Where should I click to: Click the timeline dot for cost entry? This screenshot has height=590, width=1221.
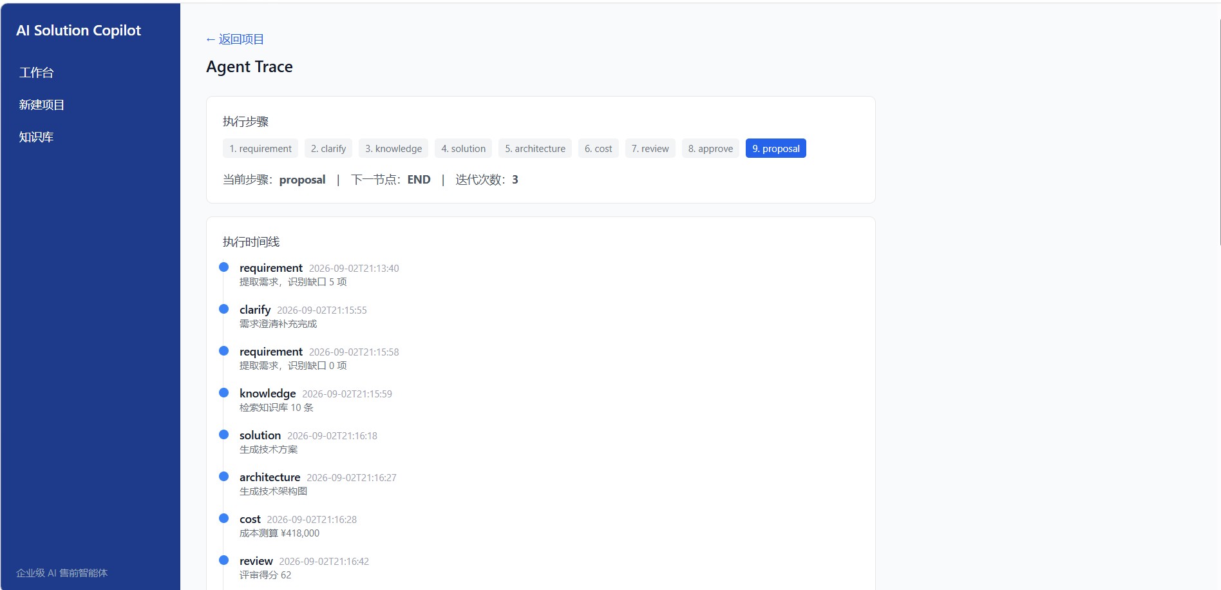(x=224, y=519)
